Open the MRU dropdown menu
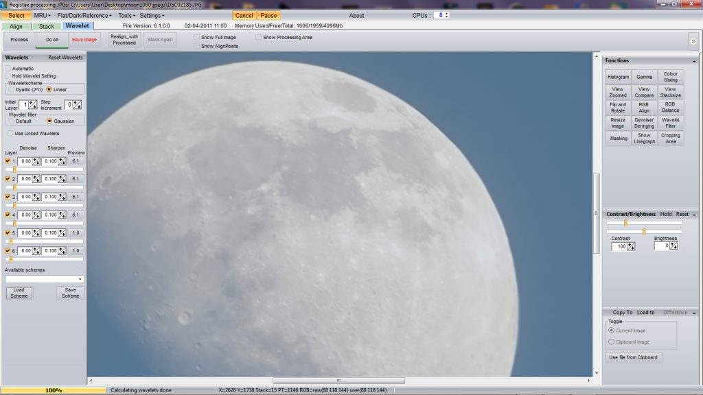Screen dimensions: 703x395 click(x=42, y=16)
